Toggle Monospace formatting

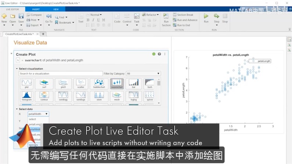104,20
